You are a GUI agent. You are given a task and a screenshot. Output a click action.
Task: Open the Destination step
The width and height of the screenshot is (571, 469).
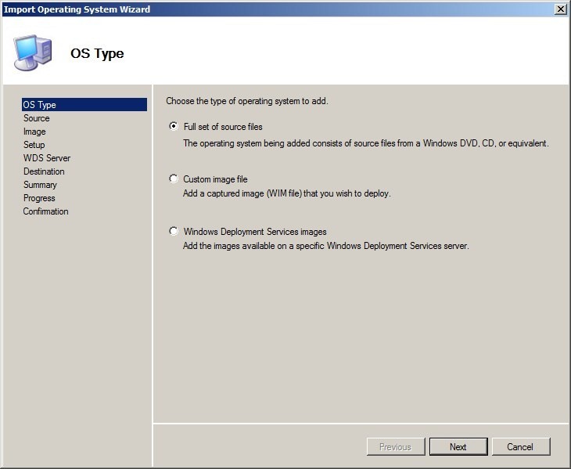(x=44, y=171)
